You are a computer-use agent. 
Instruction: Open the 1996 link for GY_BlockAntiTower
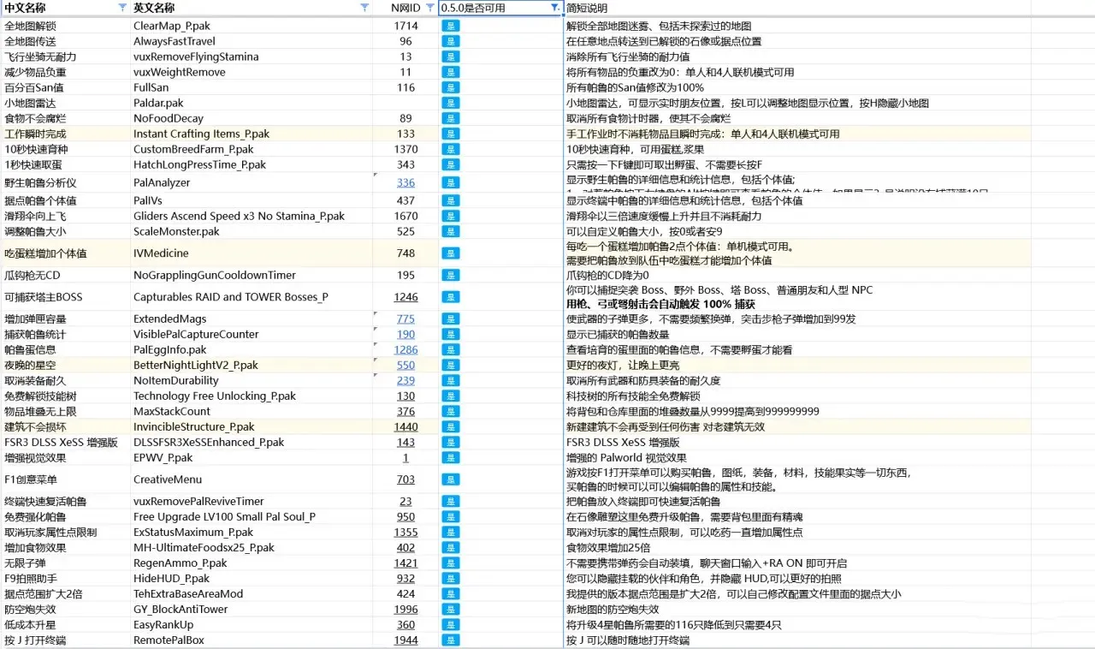(x=405, y=609)
